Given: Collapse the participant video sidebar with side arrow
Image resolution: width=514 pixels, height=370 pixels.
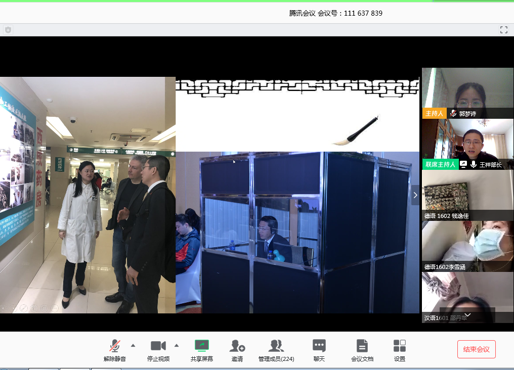Looking at the screenshot, I should (x=416, y=195).
